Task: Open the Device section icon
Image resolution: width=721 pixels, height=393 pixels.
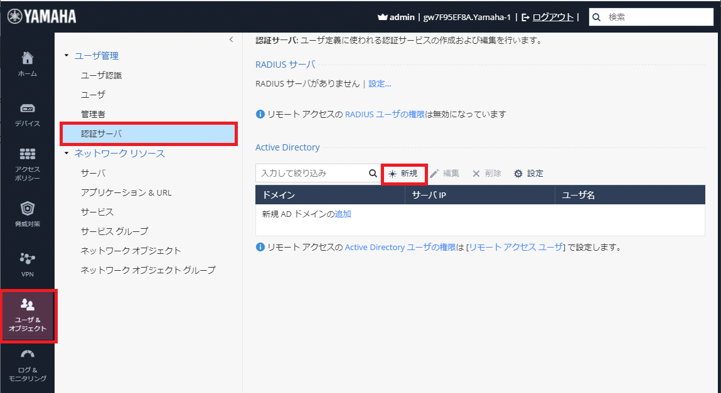Action: (x=27, y=108)
